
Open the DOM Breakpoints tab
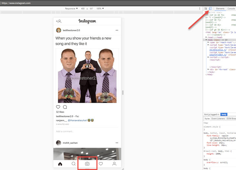pos(231,119)
